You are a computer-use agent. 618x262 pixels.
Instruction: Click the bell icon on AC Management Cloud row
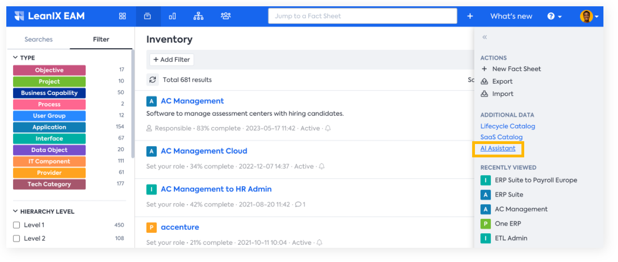[322, 166]
